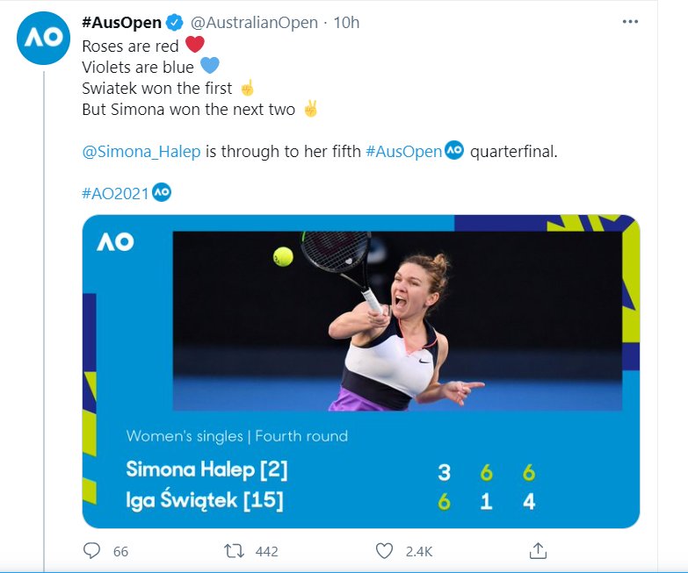This screenshot has width=688, height=573.
Task: Click the AO emoji beside #AusOpen hashtag
Action: pyautogui.click(x=454, y=151)
